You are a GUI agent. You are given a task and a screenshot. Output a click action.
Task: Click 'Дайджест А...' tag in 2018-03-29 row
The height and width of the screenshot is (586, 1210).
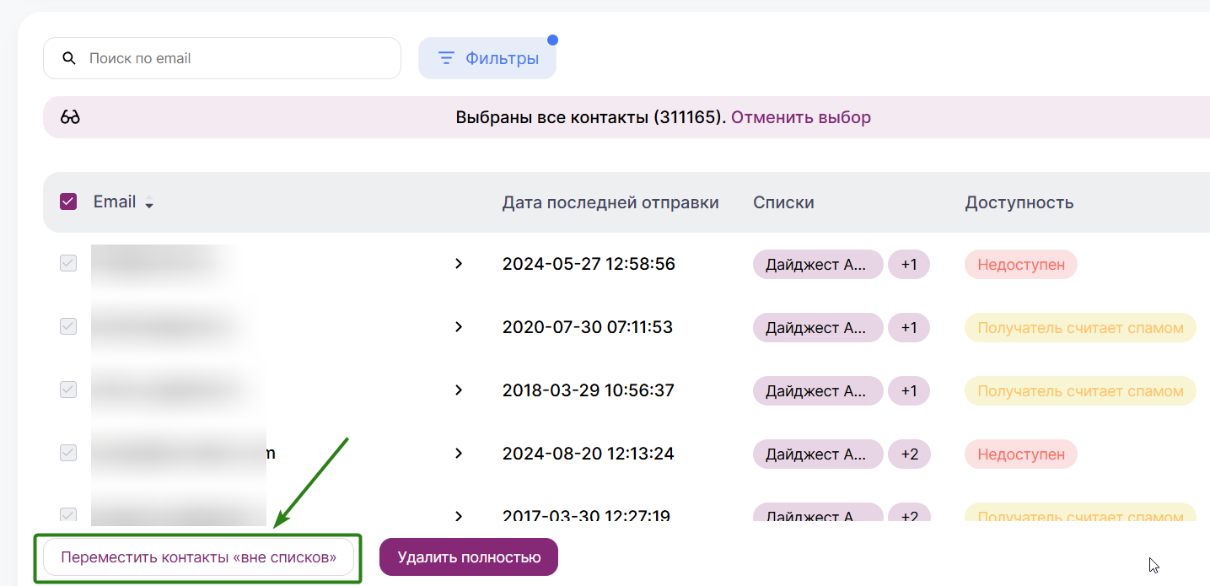click(818, 391)
